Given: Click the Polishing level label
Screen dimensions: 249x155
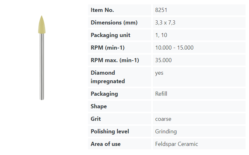Looking at the screenshot, I should pyautogui.click(x=110, y=131).
